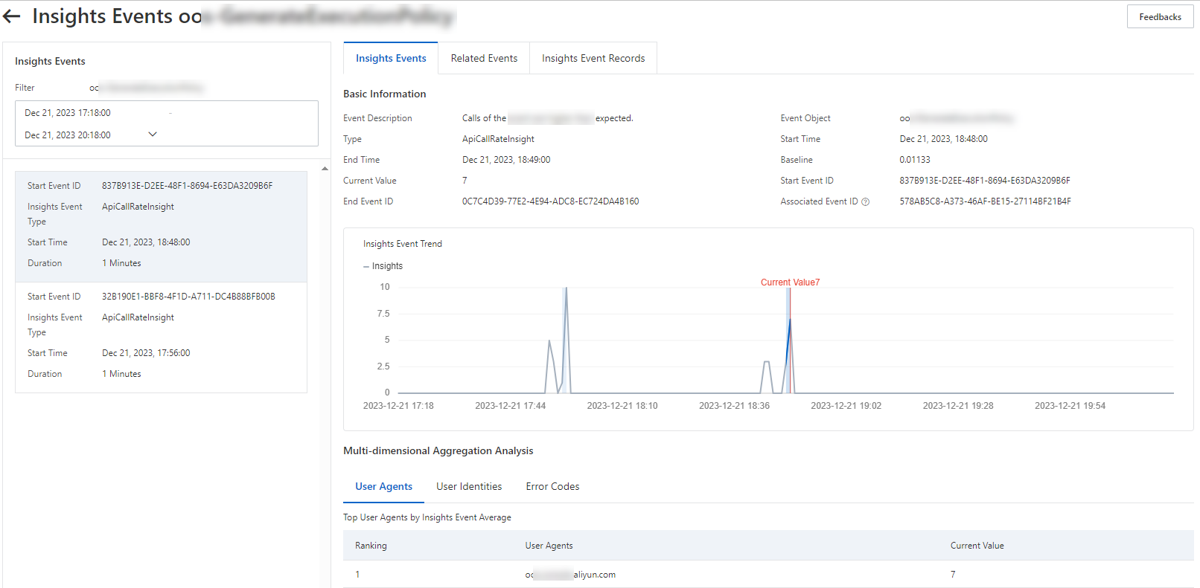Click Start Event ID 32B190E1-BBF8-4F1D-A711-DC4B88BFB00B

[x=188, y=297]
